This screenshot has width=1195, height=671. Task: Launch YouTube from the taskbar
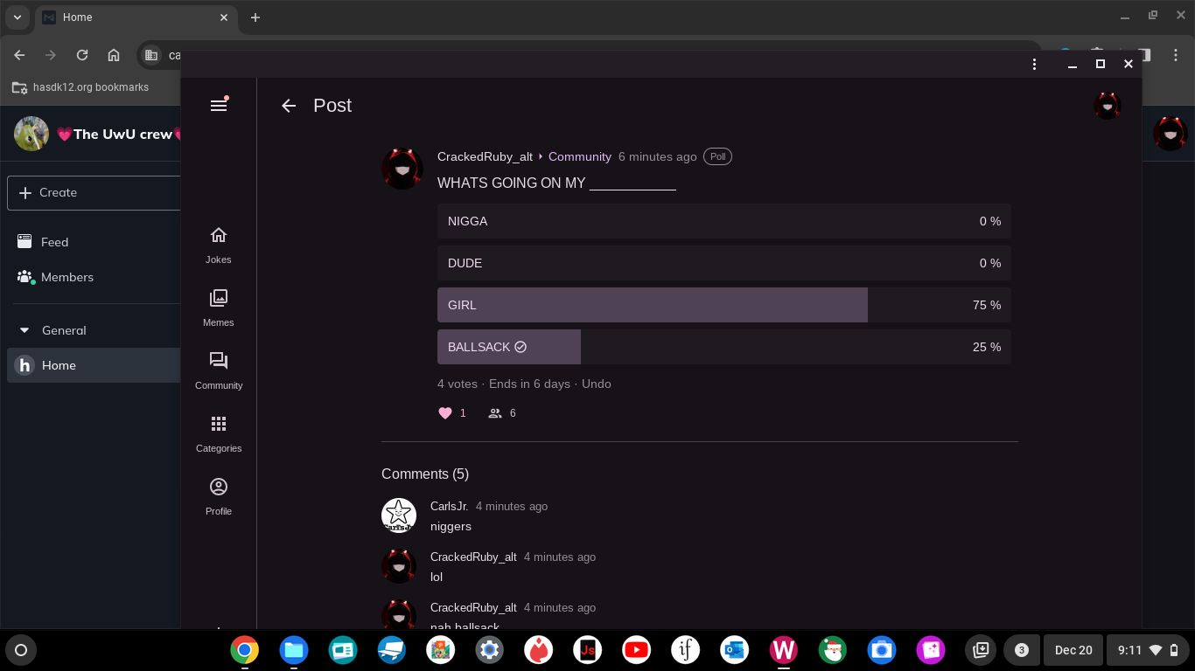[636, 650]
